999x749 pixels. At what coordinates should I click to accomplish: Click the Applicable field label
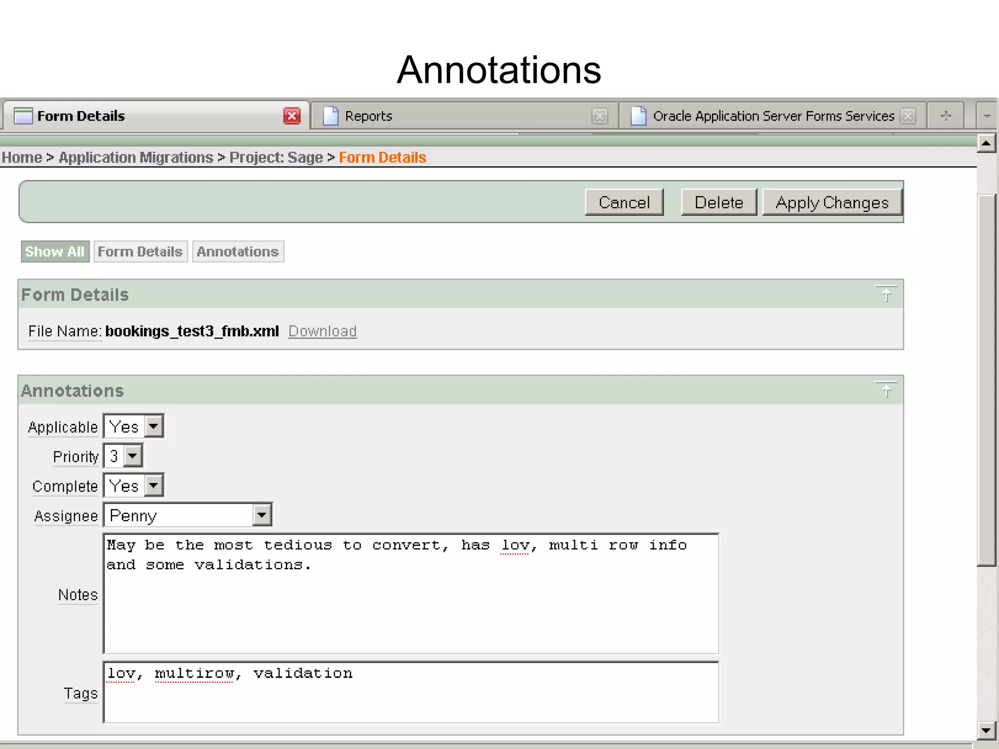(x=63, y=427)
